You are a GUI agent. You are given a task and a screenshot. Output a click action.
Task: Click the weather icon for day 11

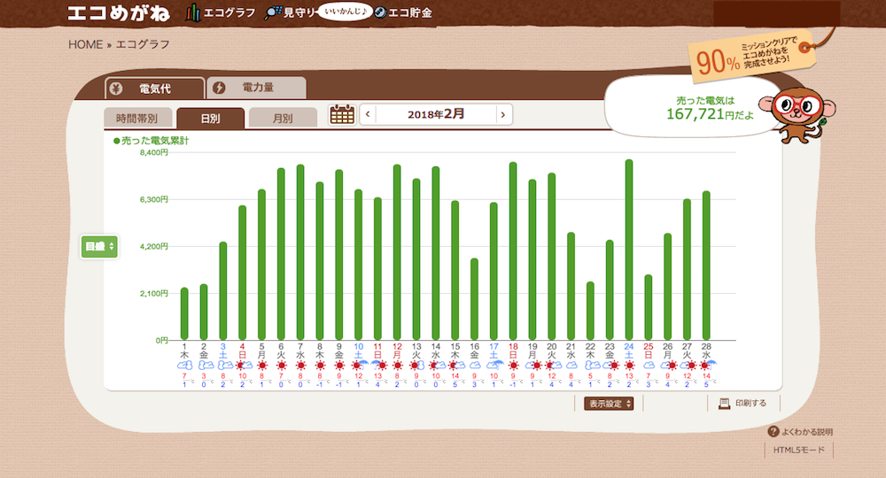tap(377, 366)
